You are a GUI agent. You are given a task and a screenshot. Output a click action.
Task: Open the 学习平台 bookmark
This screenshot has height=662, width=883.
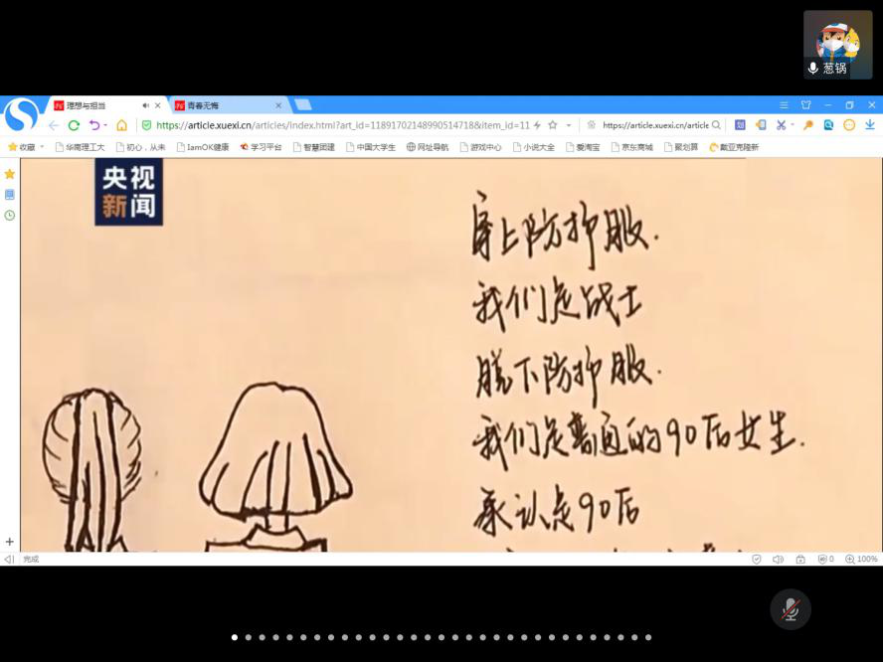pos(261,147)
